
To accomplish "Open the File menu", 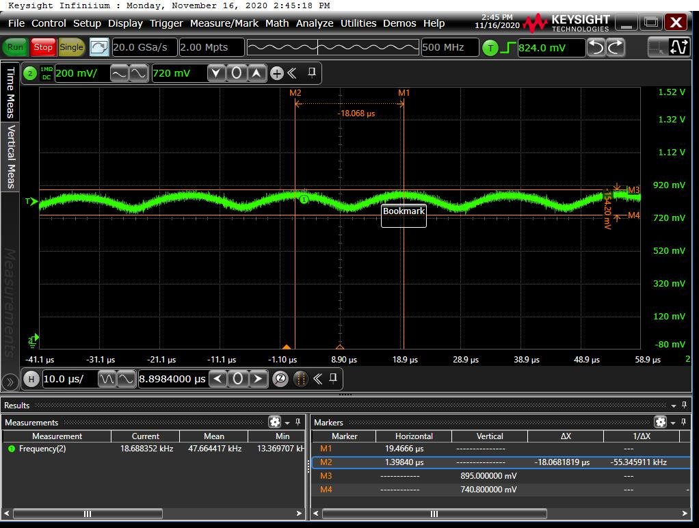I will point(16,23).
